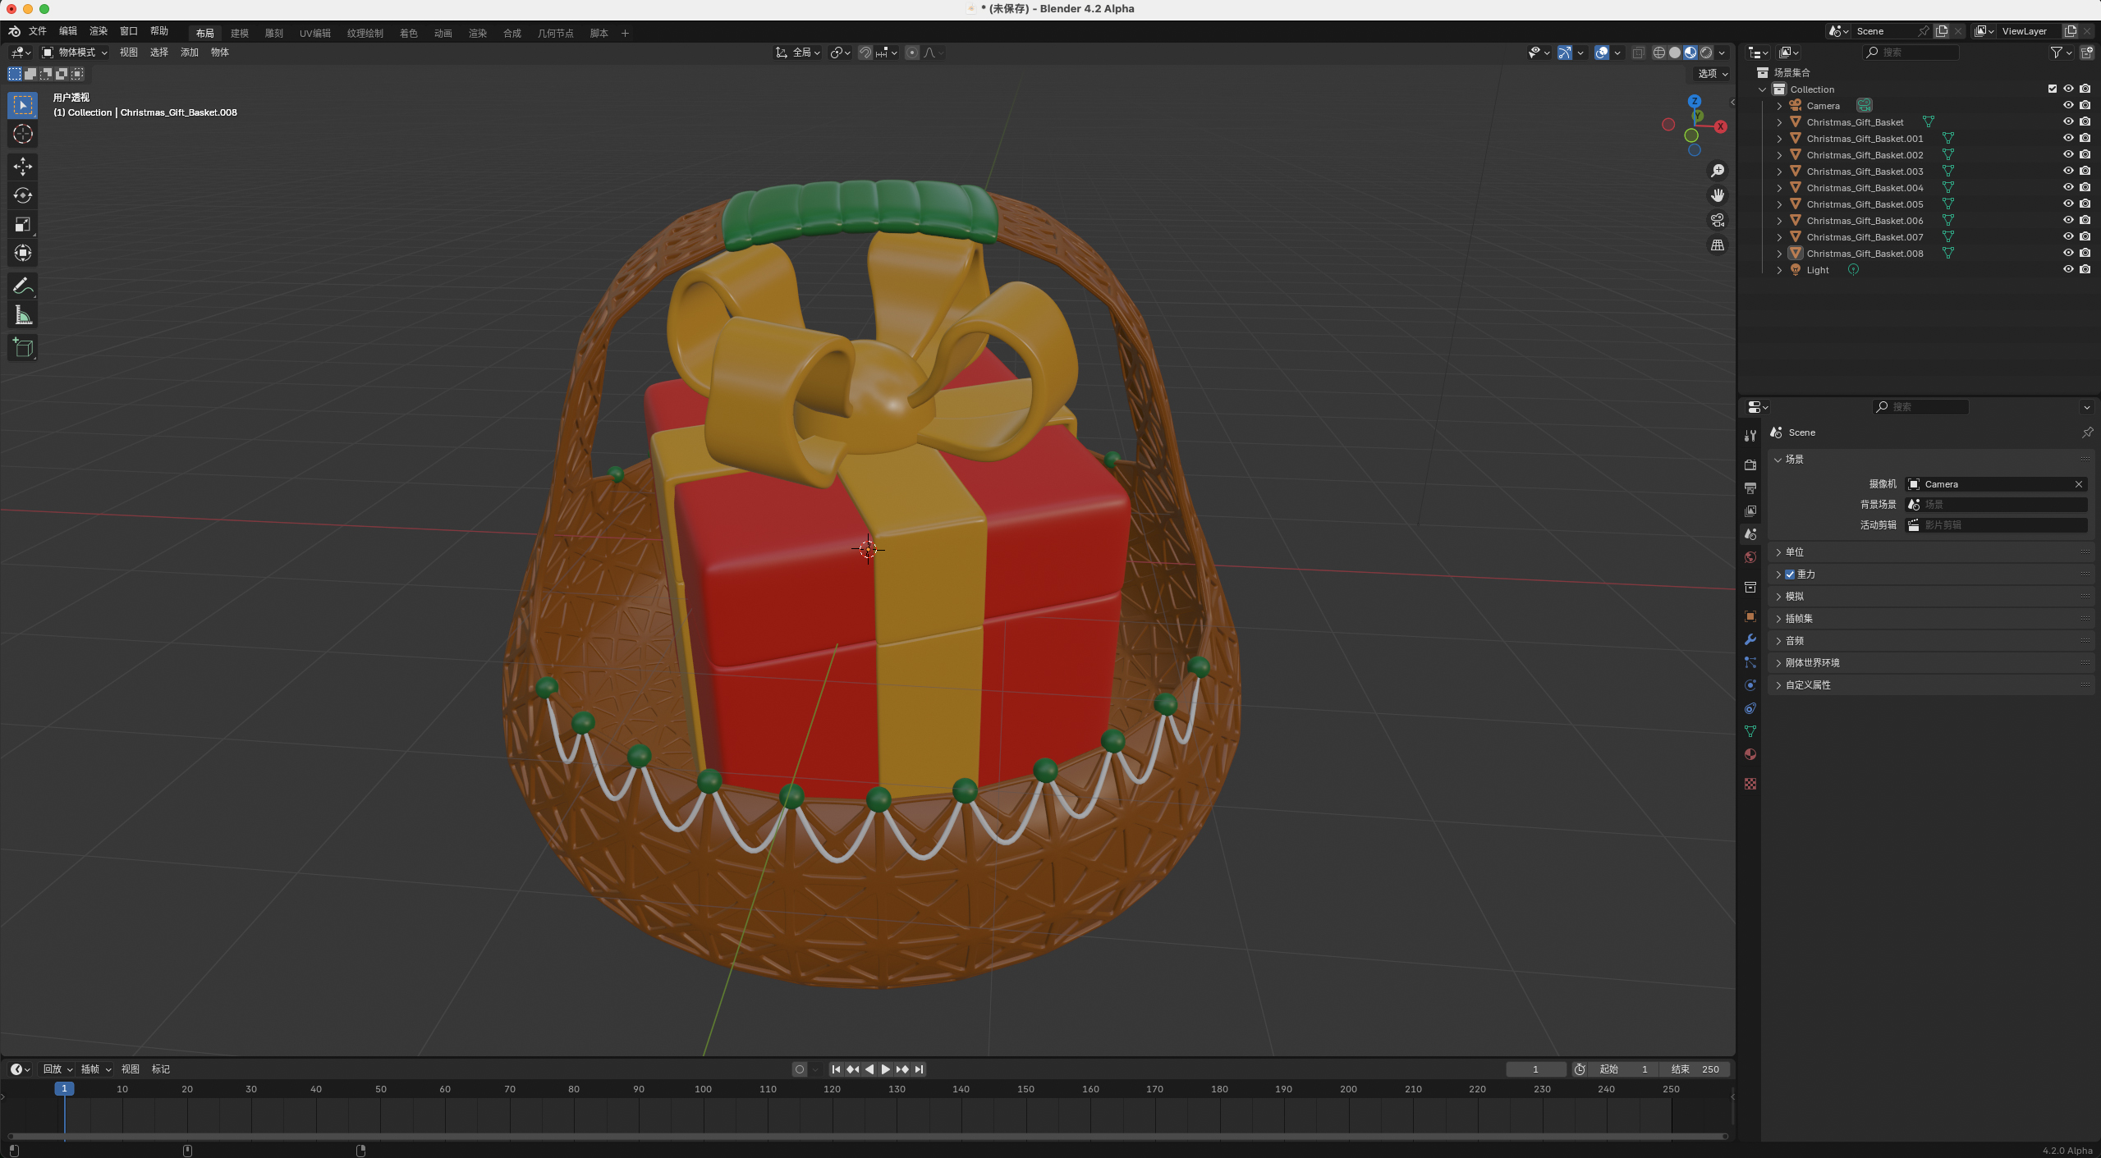Collapse the Collection tree in outliner
Screen dimensions: 2101x1158
(1762, 89)
